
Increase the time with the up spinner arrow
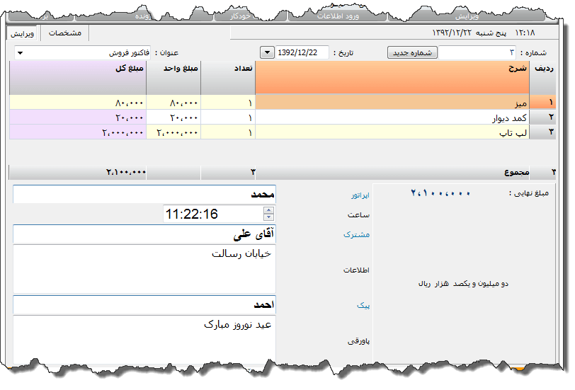point(268,210)
